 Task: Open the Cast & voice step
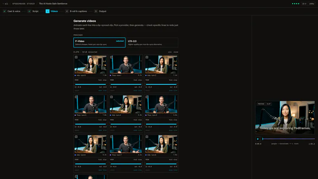[12, 11]
